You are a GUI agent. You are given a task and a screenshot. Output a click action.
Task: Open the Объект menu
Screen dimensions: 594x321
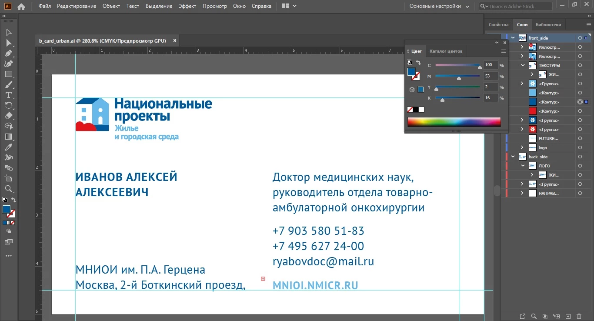pos(111,6)
